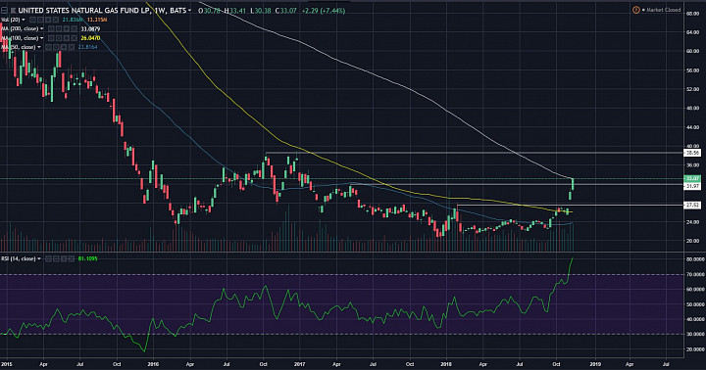This screenshot has height=370, width=706.
Task: Open format settings for MA (50, close)
Action: [56, 47]
